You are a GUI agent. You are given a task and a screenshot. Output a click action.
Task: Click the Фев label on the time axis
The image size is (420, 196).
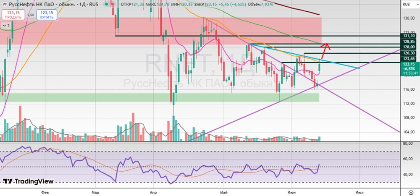(45, 192)
